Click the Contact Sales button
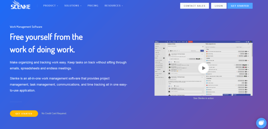The image size is (268, 129). coord(194,6)
